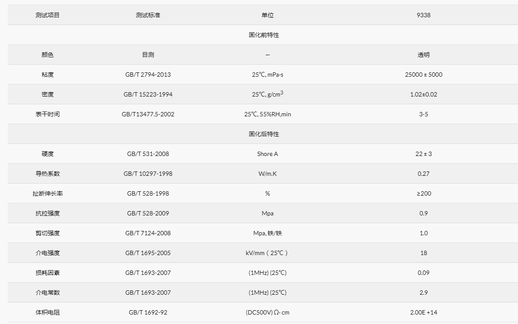Select the 单位 header cell
Image resolution: width=518 pixels, height=324 pixels.
(268, 15)
